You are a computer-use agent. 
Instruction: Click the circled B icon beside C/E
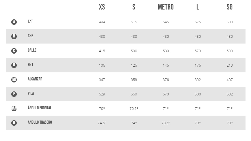point(14,36)
